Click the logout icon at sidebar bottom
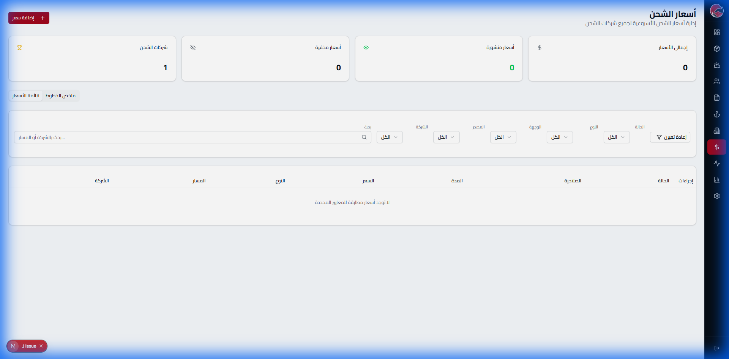729x359 pixels. coord(716,348)
